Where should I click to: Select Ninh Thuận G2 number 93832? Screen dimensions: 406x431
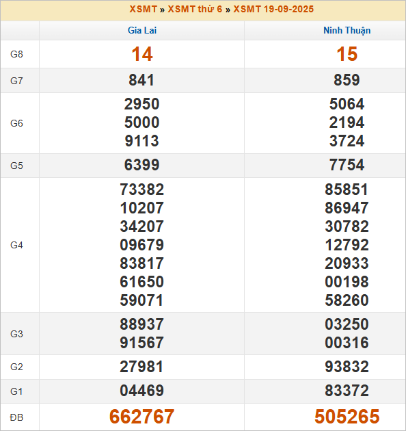pyautogui.click(x=347, y=367)
